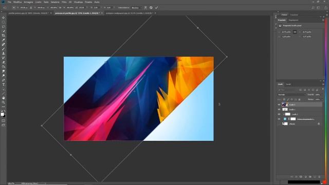Select the Brush tool
The width and height of the screenshot is (329, 185).
tap(4, 49)
